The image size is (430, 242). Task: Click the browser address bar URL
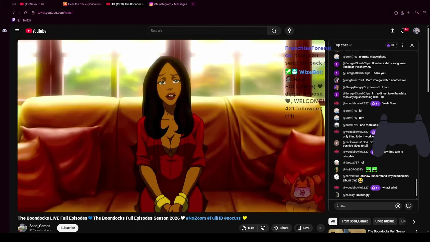click(x=55, y=13)
